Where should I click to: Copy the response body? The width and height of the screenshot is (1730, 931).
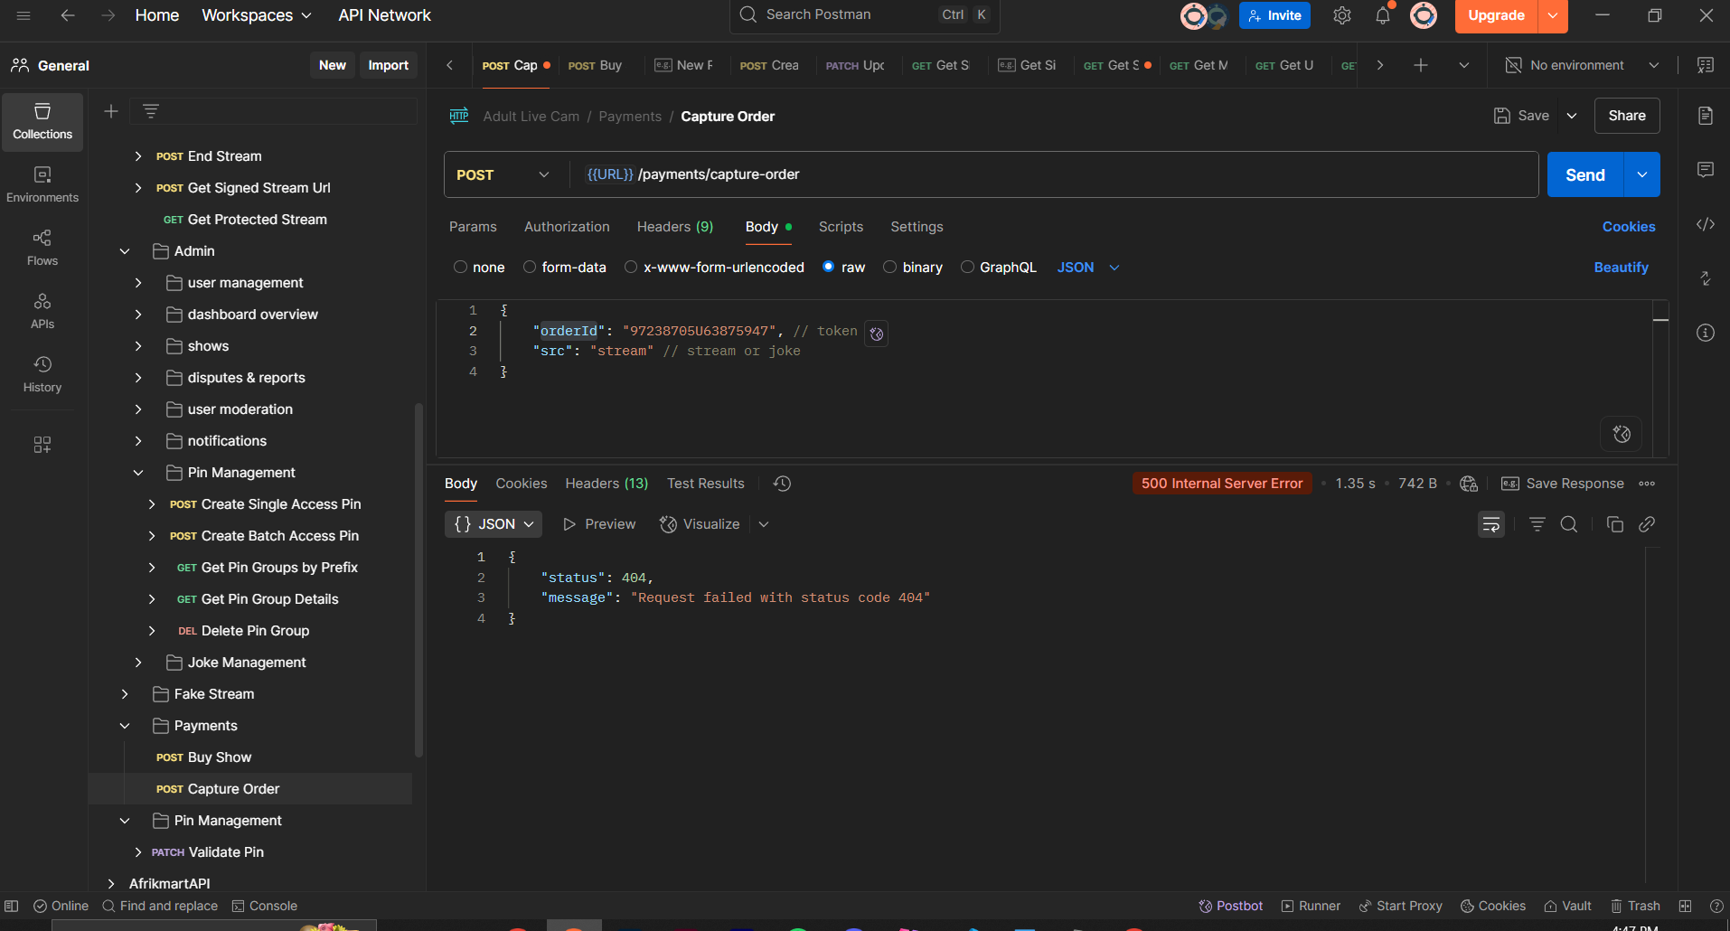point(1615,524)
